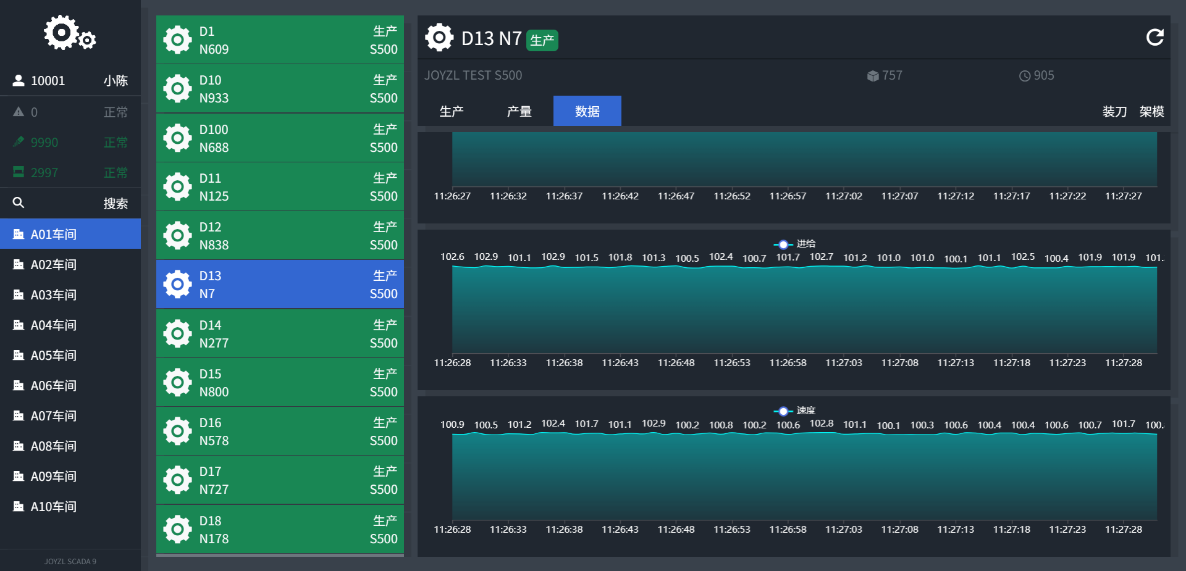
Task: Click the 11:26:27 label on top chart
Action: coord(452,196)
